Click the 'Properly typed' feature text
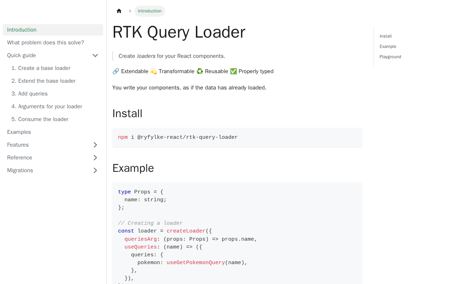The width and height of the screenshot is (455, 284). click(256, 71)
